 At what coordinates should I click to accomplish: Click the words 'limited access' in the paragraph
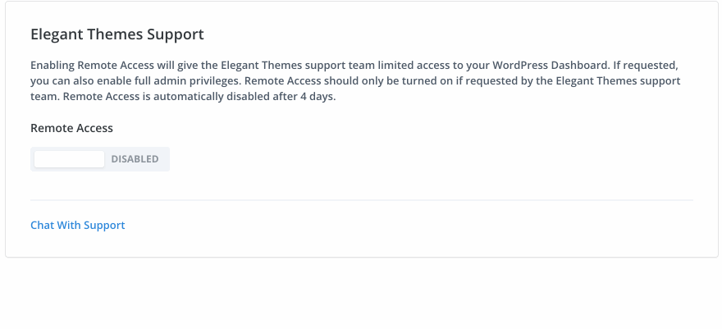click(x=412, y=65)
